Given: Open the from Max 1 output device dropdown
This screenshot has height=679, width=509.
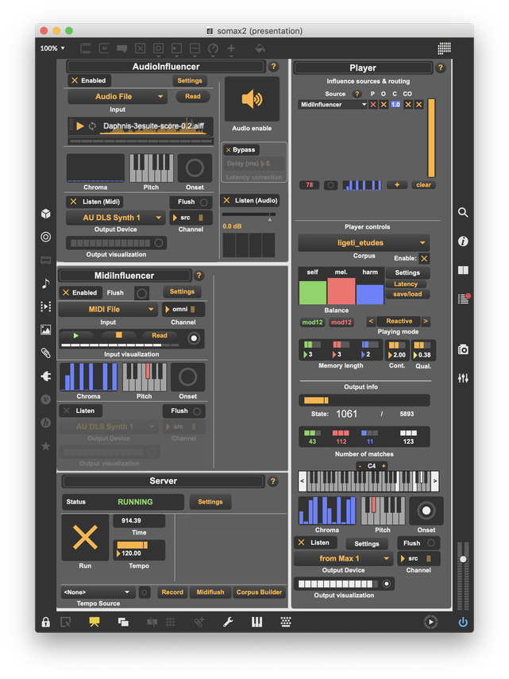Looking at the screenshot, I should point(343,558).
